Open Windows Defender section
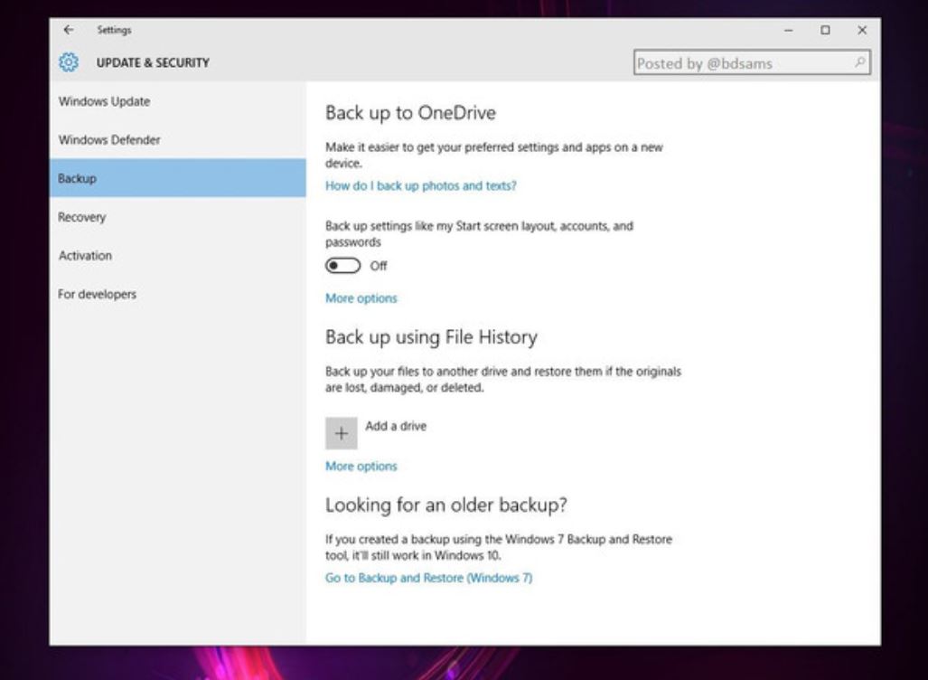 point(177,140)
